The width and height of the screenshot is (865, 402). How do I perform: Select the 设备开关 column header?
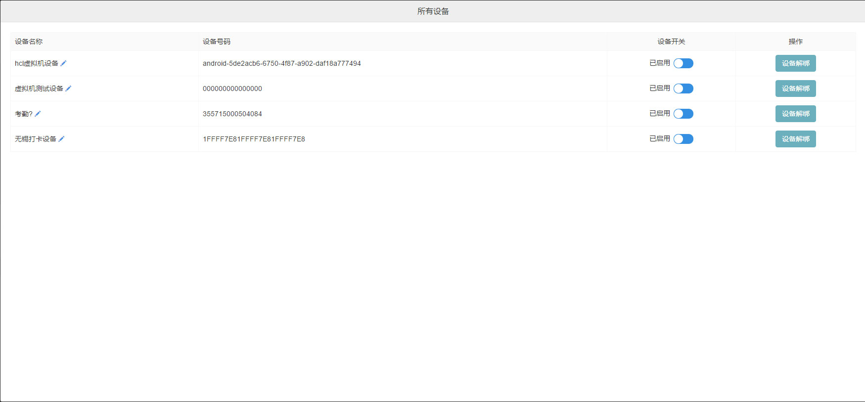point(671,42)
